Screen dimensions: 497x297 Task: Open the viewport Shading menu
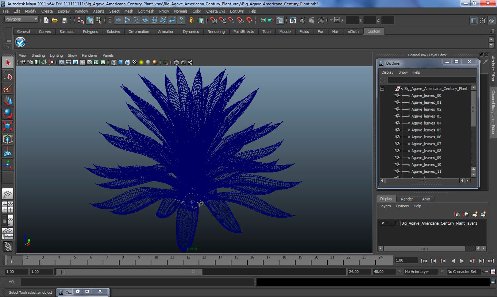(x=38, y=55)
